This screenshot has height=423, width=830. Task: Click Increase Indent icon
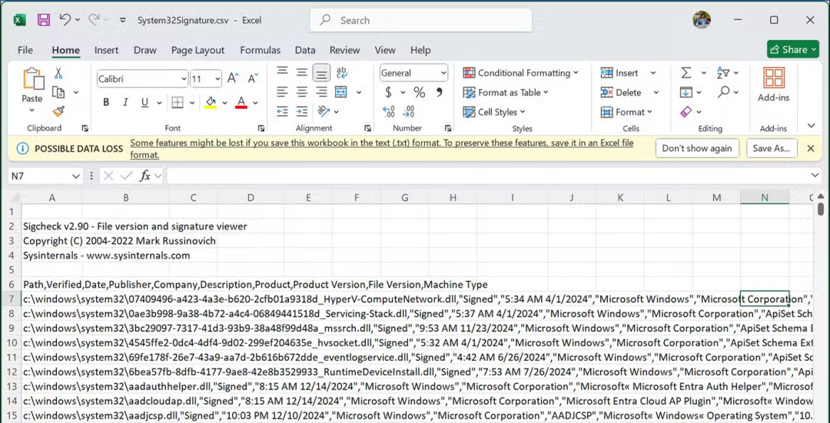tap(302, 111)
